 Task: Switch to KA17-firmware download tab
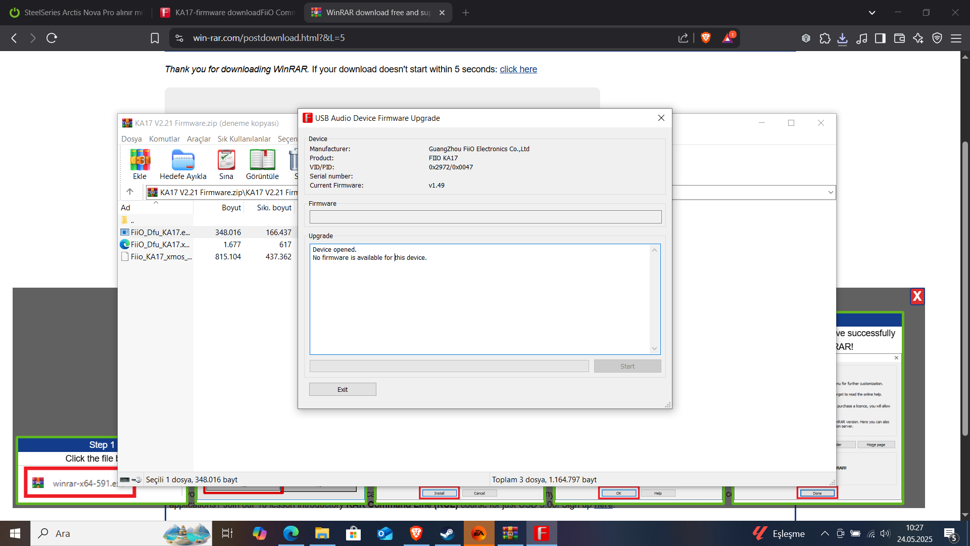click(227, 13)
